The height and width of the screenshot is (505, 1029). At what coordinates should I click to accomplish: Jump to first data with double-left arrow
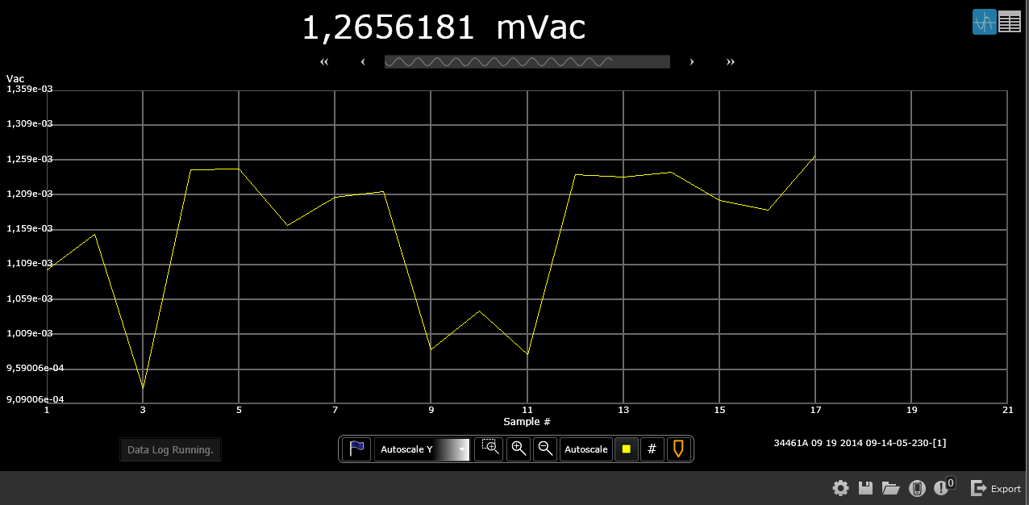pos(324,62)
